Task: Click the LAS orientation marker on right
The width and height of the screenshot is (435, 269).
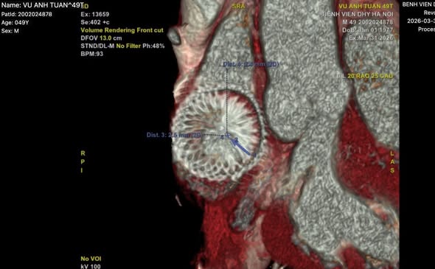Action: coord(392,161)
